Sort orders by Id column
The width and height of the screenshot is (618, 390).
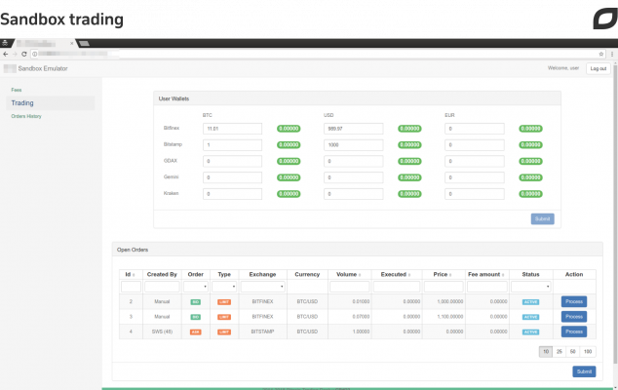coord(130,274)
